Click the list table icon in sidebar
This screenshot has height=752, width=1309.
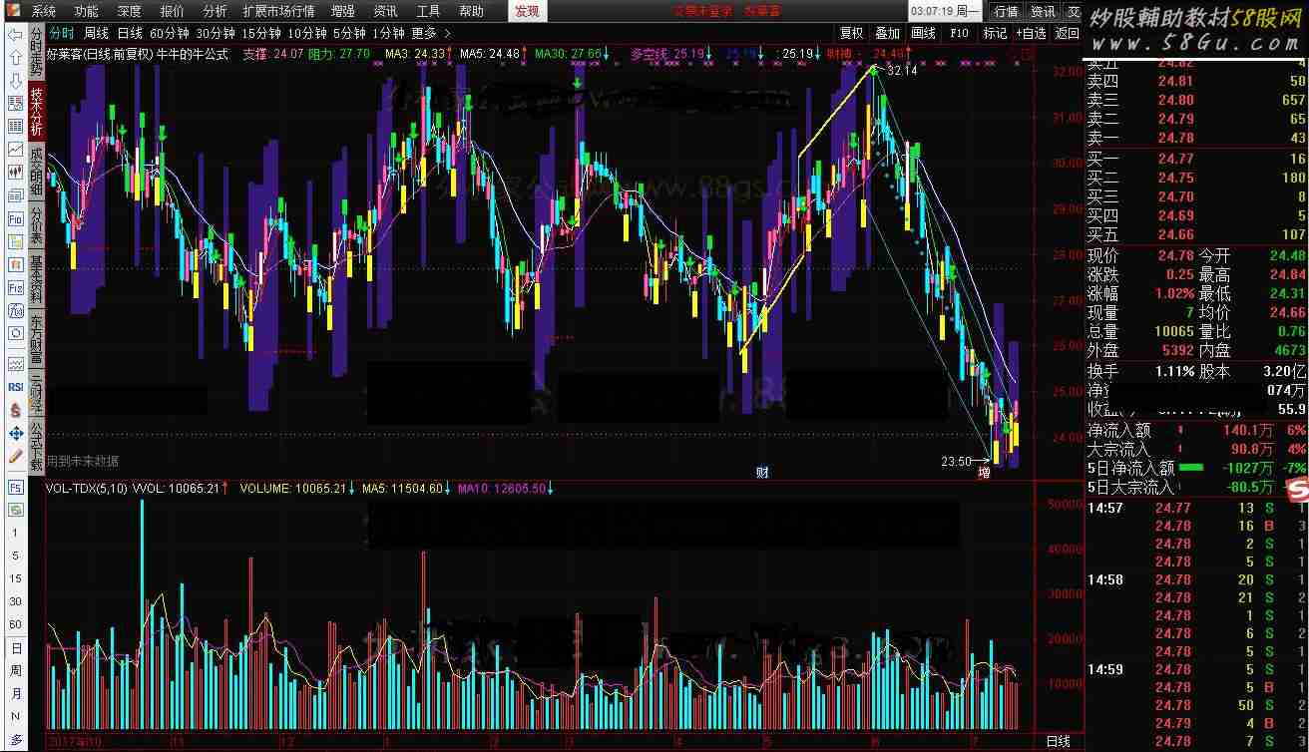tap(16, 127)
